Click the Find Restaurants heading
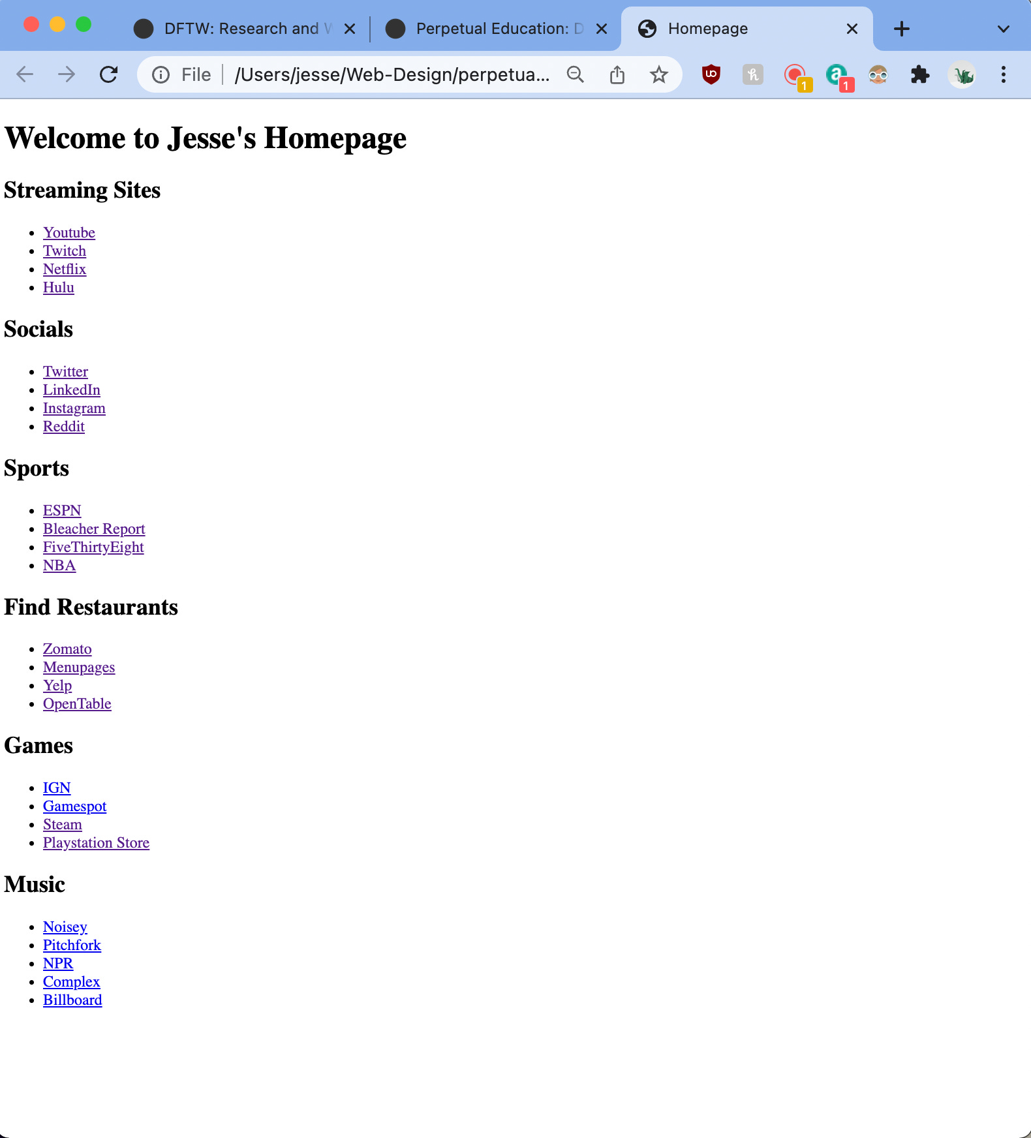 pos(91,607)
